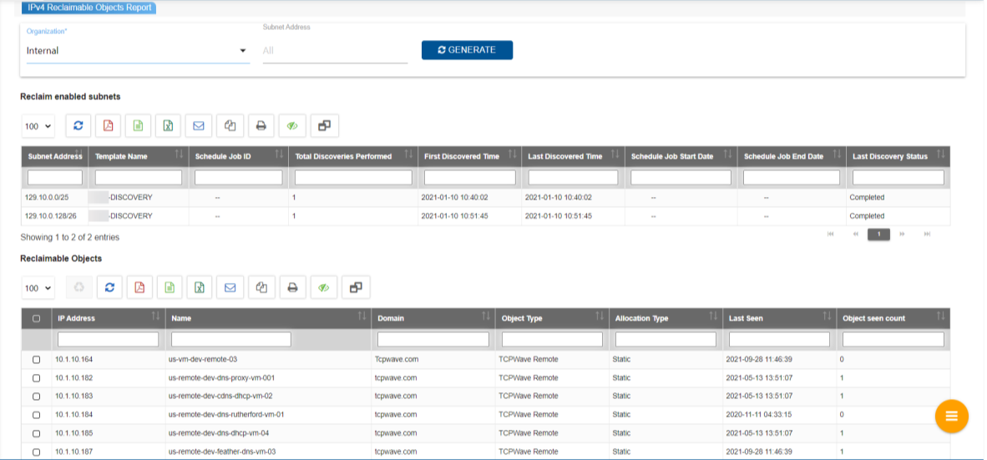Click the Last Seen value 2020-11-11 04:33:15
Image resolution: width=987 pixels, height=460 pixels.
point(759,415)
